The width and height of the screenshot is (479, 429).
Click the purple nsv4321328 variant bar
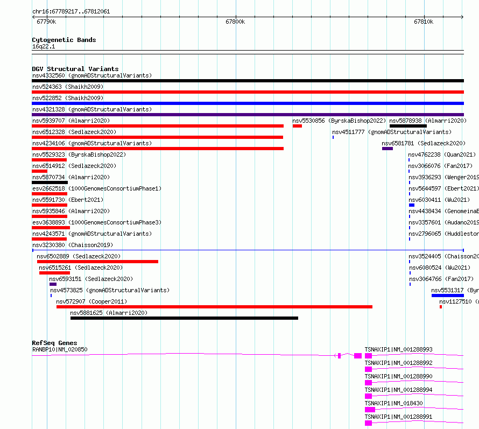(x=248, y=115)
